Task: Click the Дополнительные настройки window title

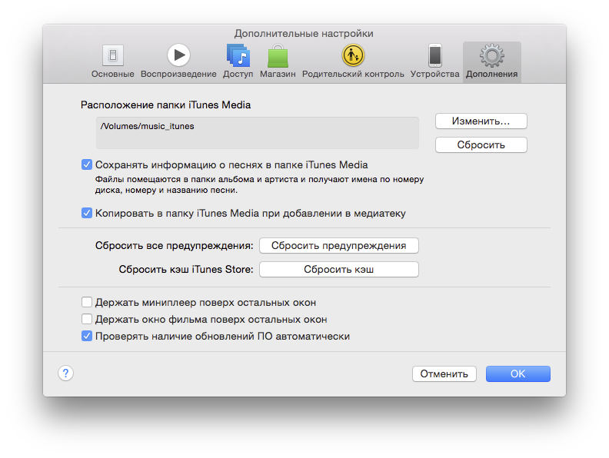Action: tap(304, 33)
